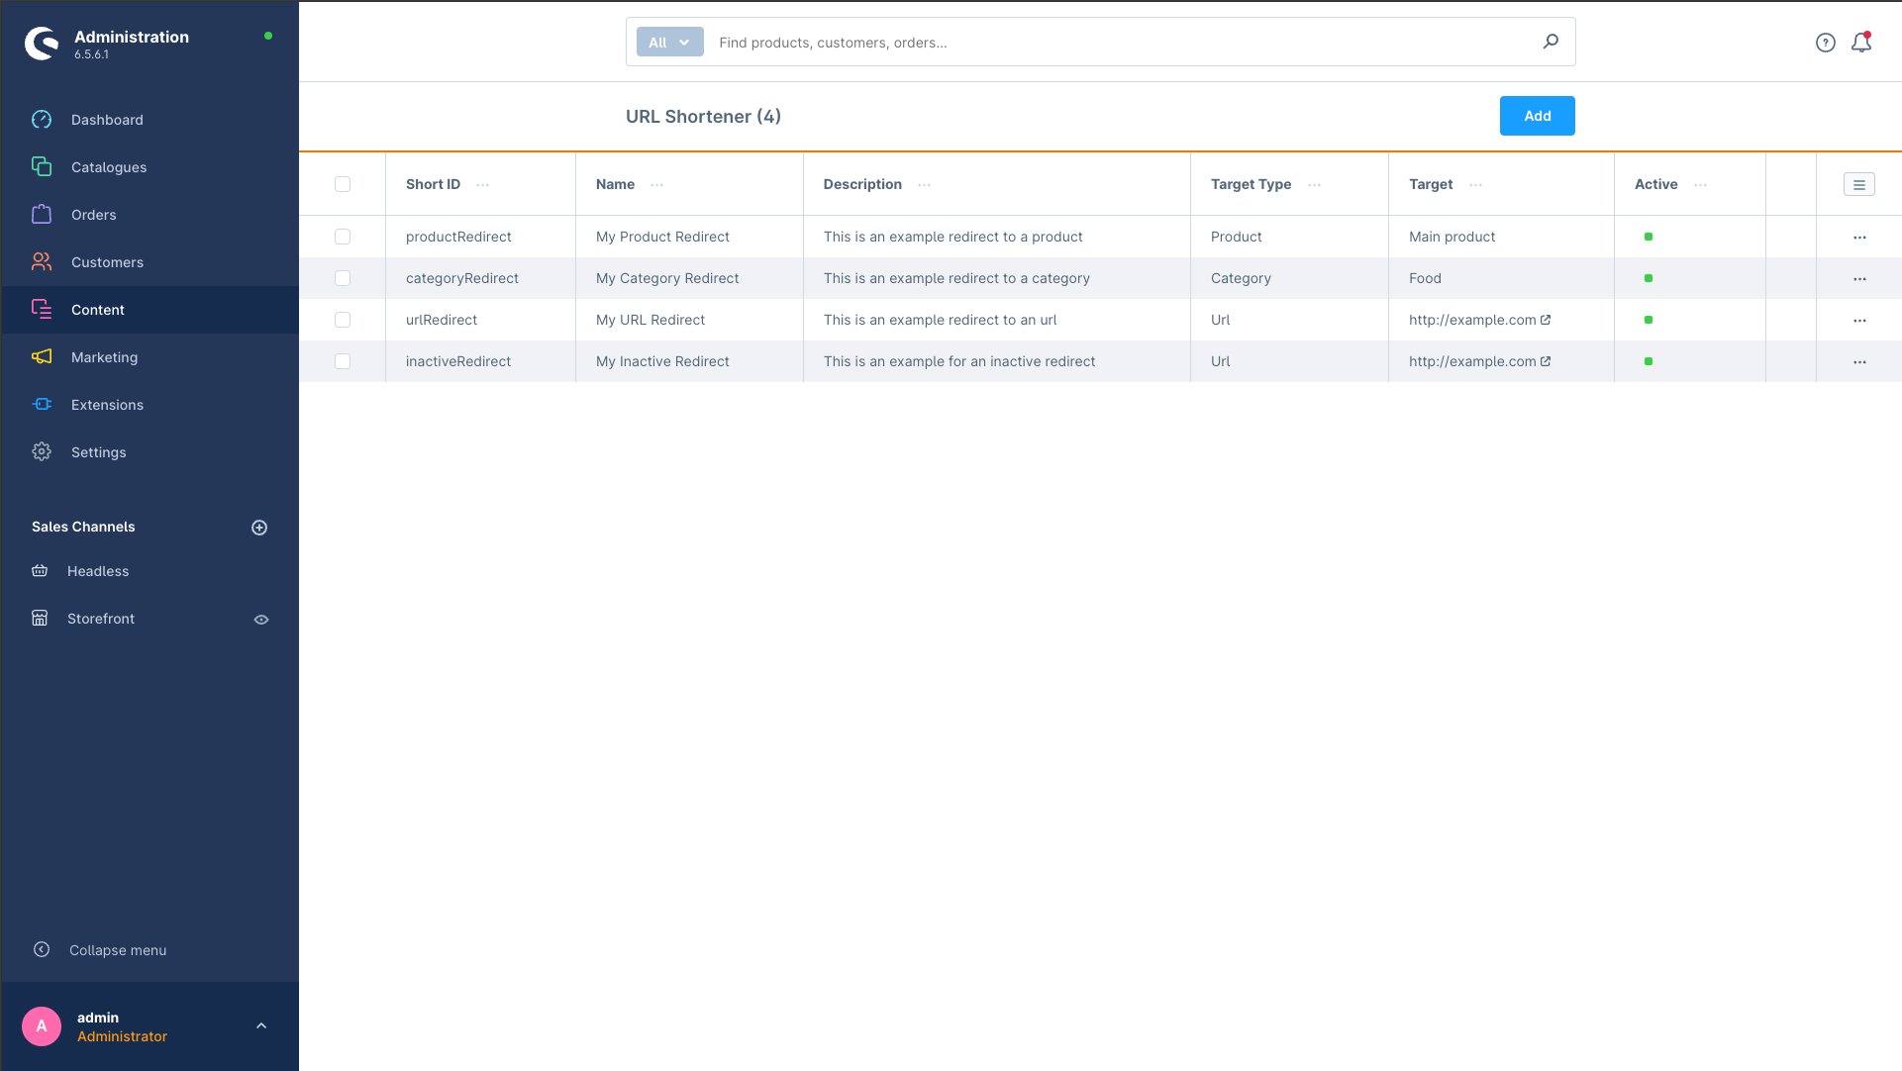Viewport: 1902px width, 1071px height.
Task: Click the Catalogues icon
Action: pyautogui.click(x=42, y=166)
